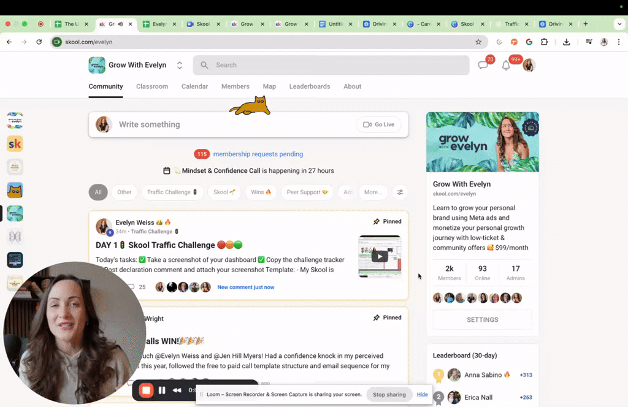Open the feed filter sliders icon

coord(400,192)
